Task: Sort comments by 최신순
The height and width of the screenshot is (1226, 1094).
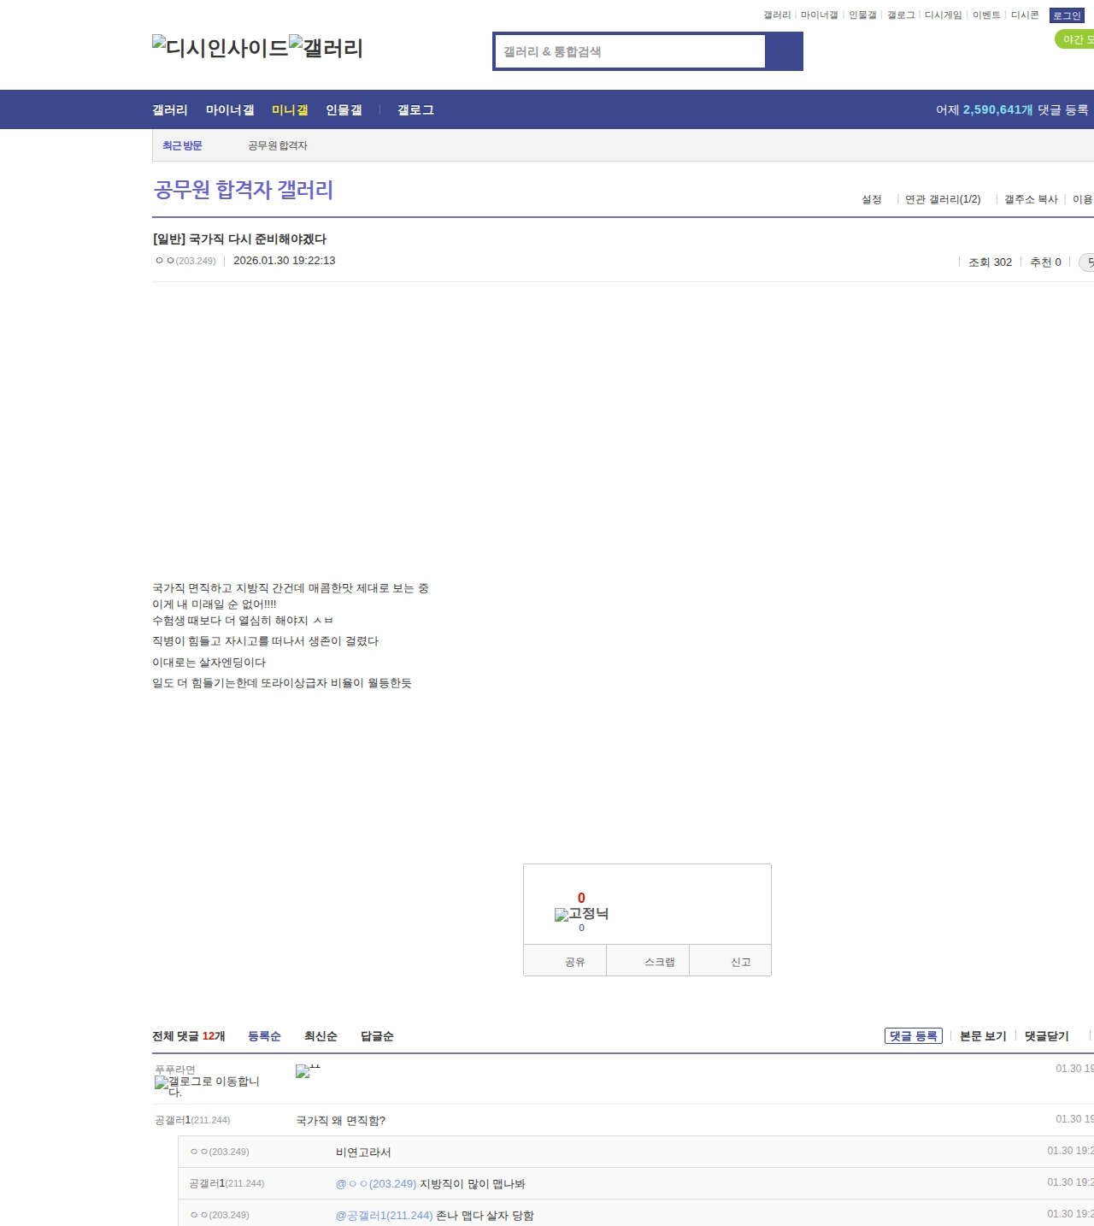Action: (321, 1036)
